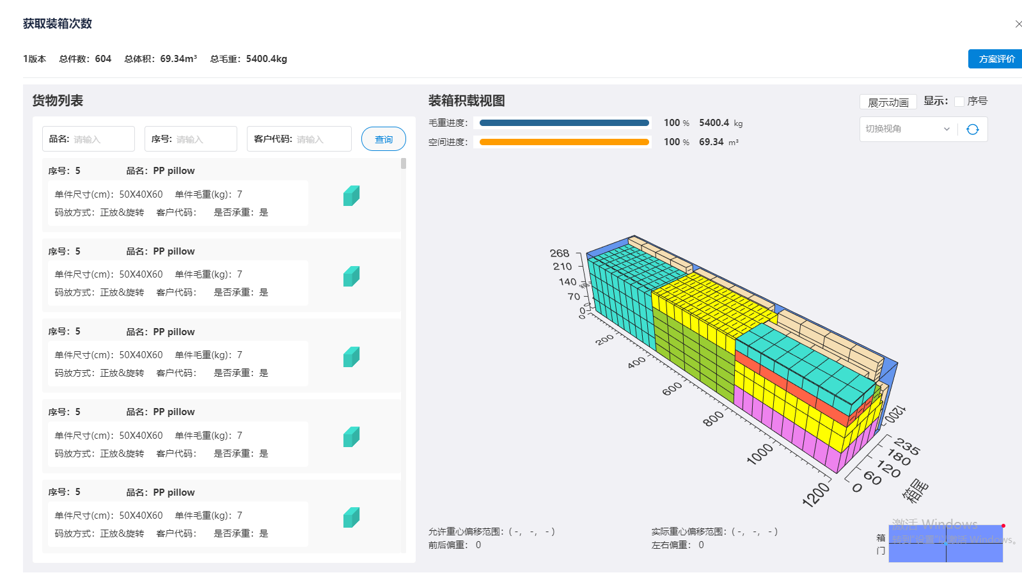
Task: Click the fourth PP pillow cube icon
Action: click(x=351, y=437)
